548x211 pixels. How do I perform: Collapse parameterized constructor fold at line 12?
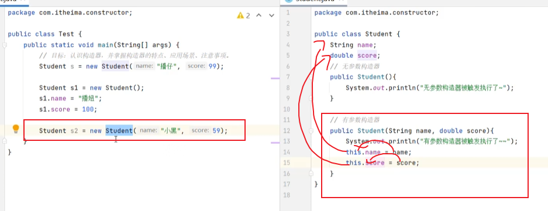point(311,131)
